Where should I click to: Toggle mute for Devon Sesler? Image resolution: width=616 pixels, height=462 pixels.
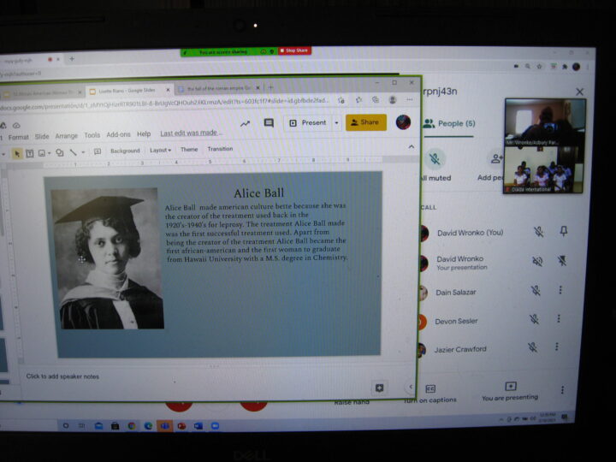[535, 320]
